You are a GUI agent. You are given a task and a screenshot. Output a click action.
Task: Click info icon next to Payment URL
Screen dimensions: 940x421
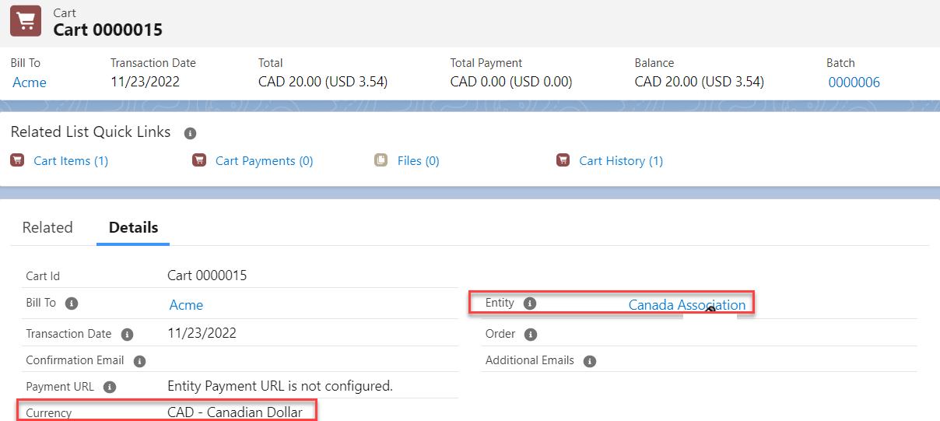pyautogui.click(x=110, y=387)
